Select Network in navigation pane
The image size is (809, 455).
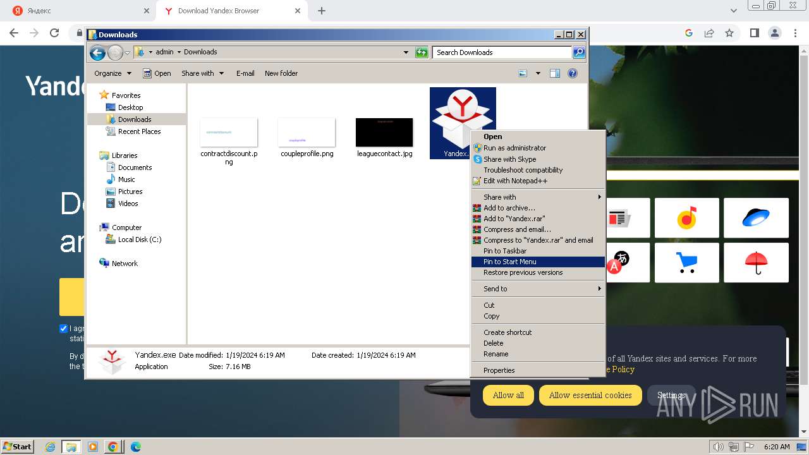(125, 264)
